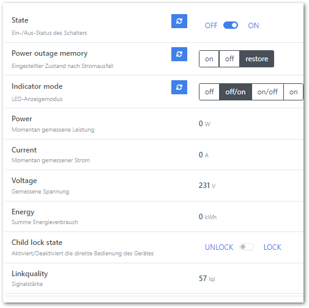Click the Energy value 0 kWh

tap(207, 217)
